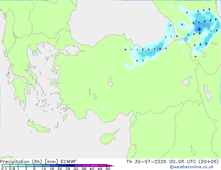Click the 35–40 mm violet legend swatch
The image size is (221, 170).
click(x=86, y=165)
